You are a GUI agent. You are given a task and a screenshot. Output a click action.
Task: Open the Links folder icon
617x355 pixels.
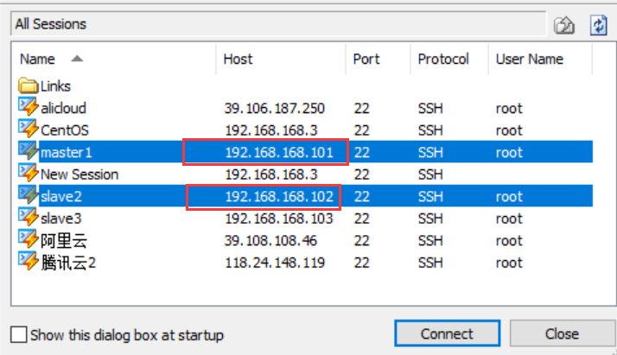[28, 86]
